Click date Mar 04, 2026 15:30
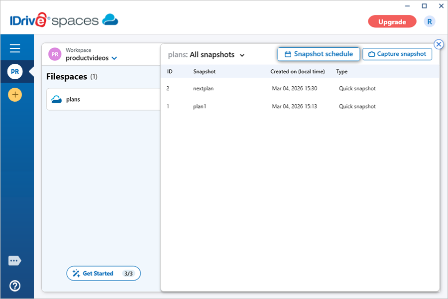The width and height of the screenshot is (448, 299). pyautogui.click(x=295, y=88)
